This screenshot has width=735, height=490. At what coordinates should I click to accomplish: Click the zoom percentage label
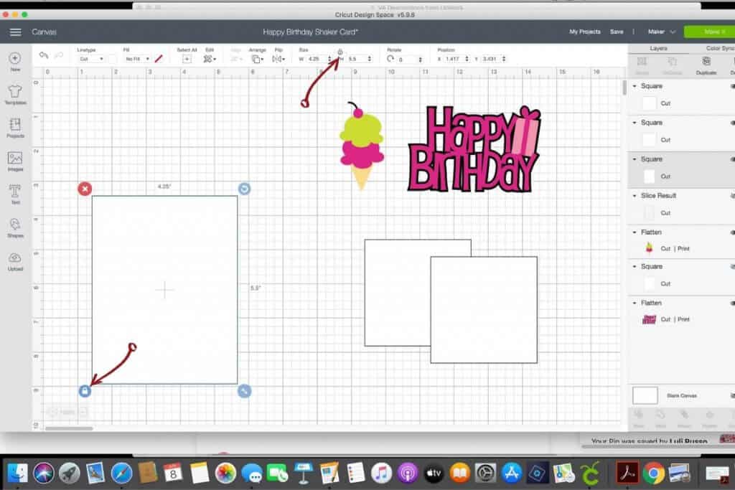pos(67,413)
